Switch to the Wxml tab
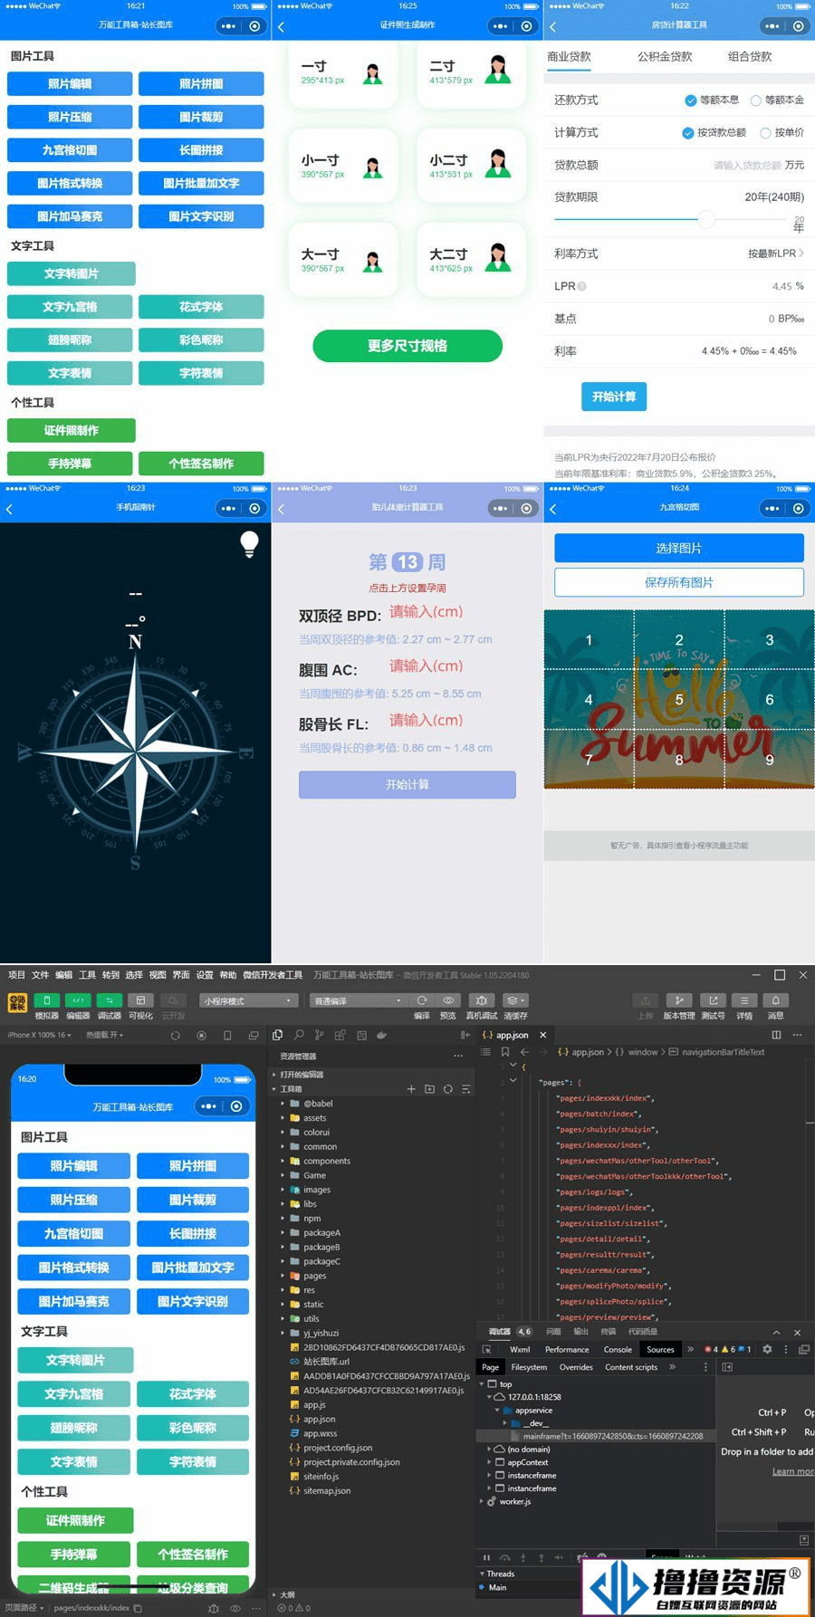The image size is (815, 1617). (520, 1349)
